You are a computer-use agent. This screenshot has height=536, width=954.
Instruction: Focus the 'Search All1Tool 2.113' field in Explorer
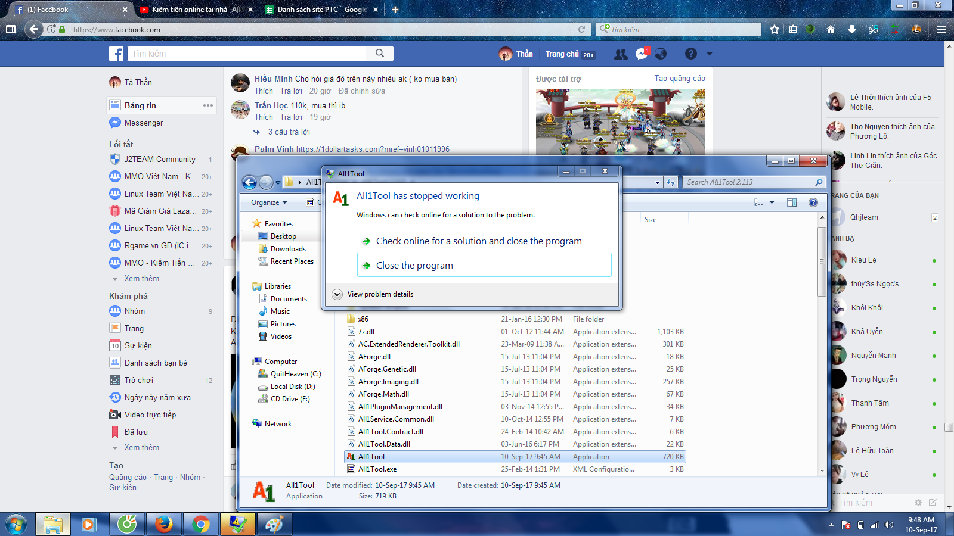point(749,182)
